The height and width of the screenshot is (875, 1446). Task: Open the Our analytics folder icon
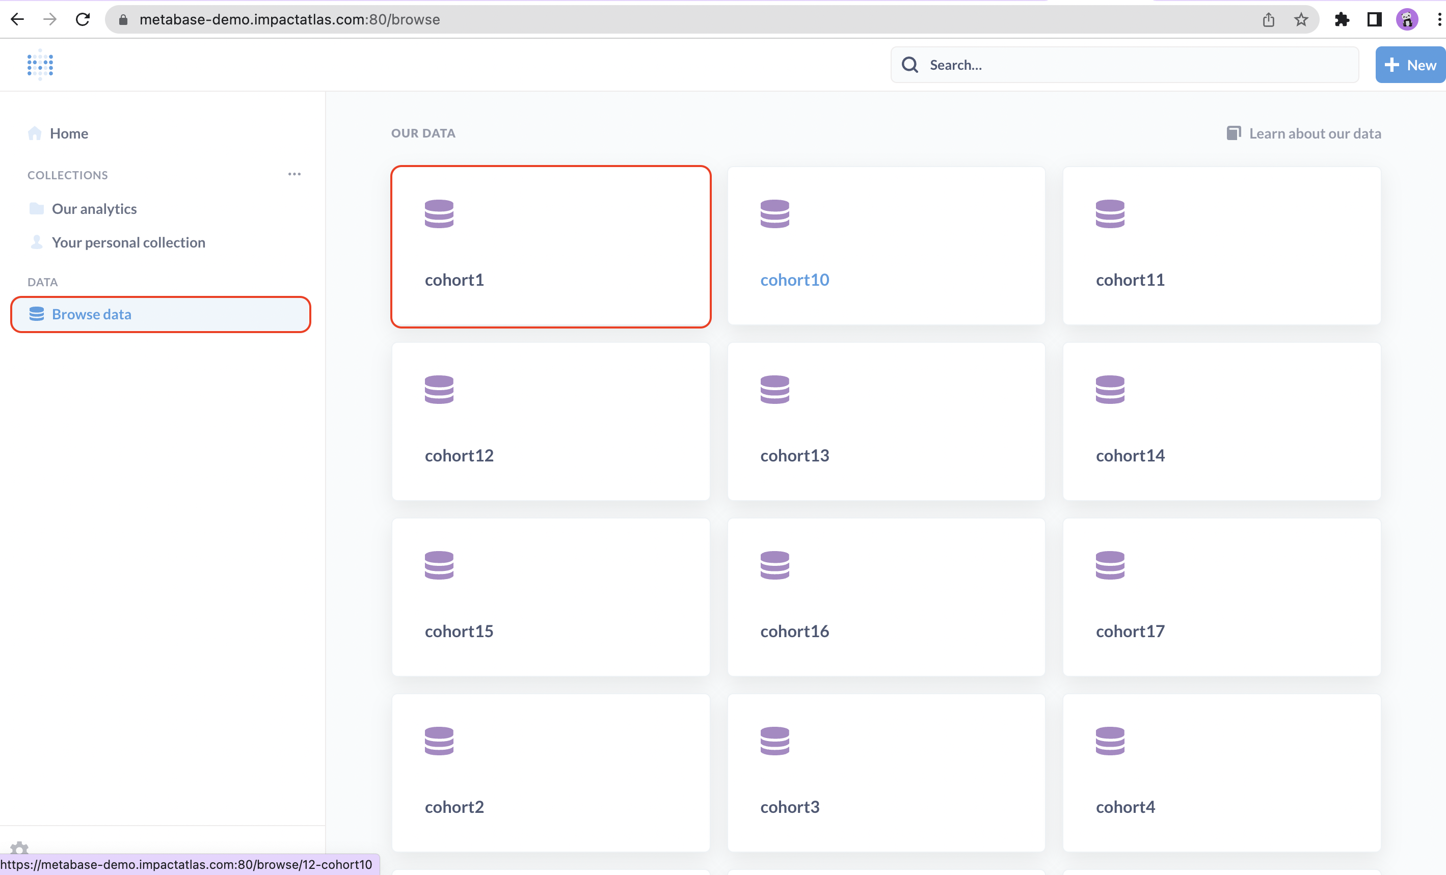click(36, 208)
